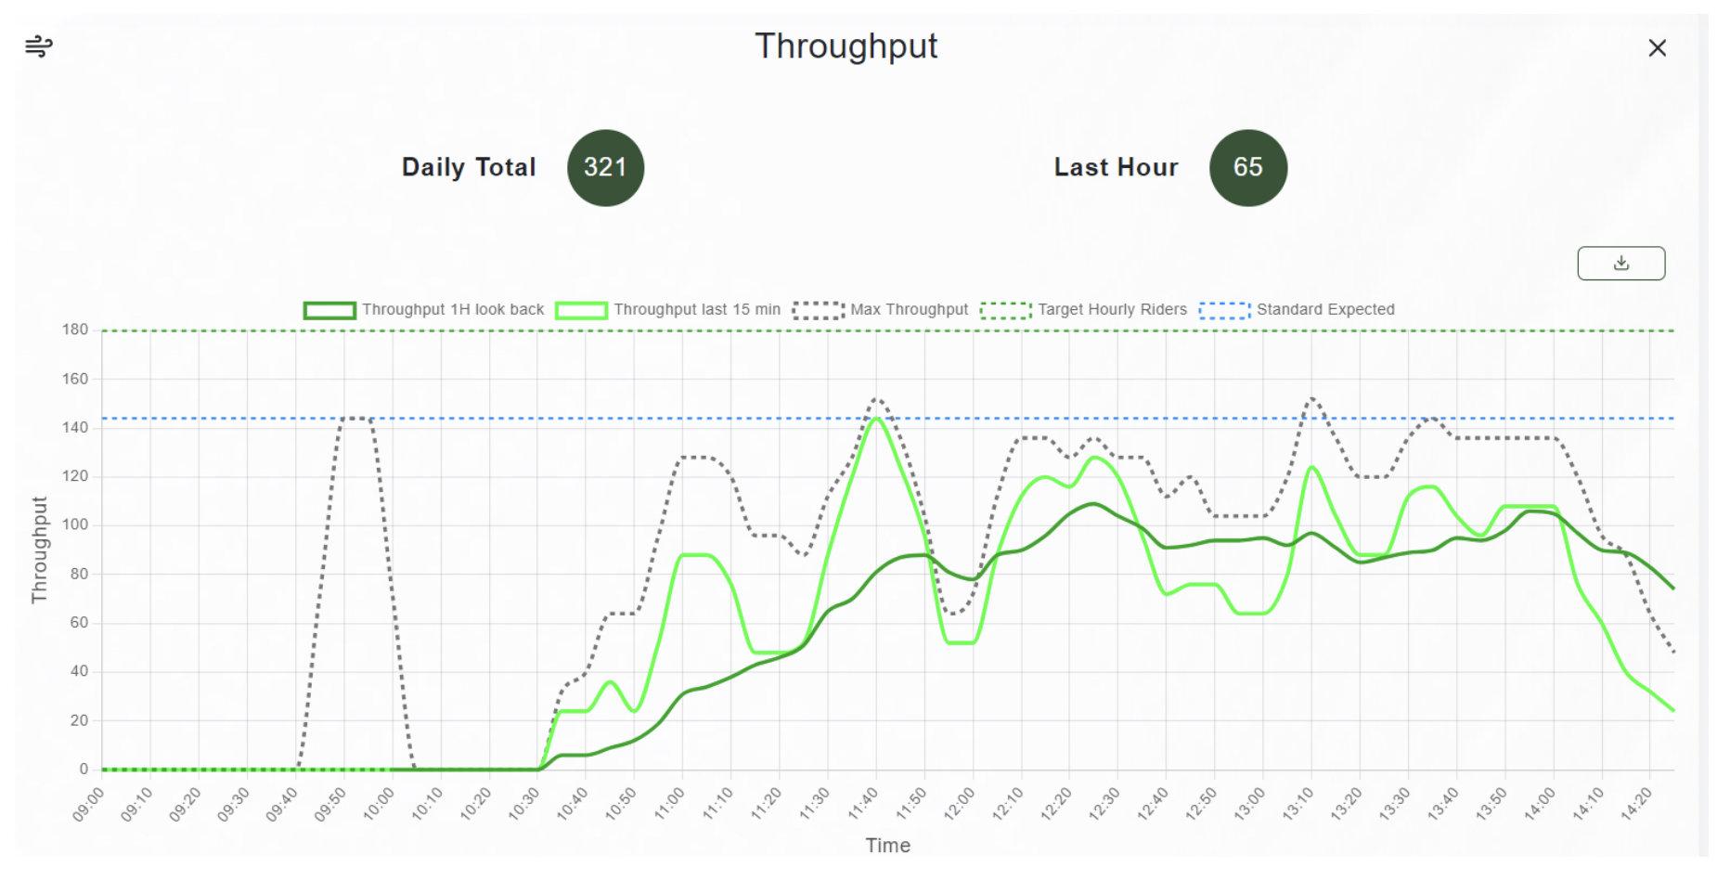This screenshot has width=1730, height=880.
Task: Toggle 'Standard Expected' legend series
Action: point(1297,309)
